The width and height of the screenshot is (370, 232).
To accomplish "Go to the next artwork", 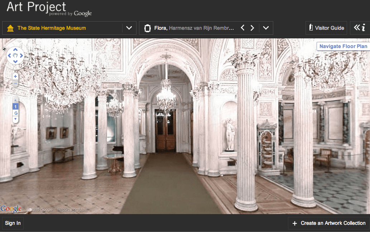I will click(x=252, y=28).
